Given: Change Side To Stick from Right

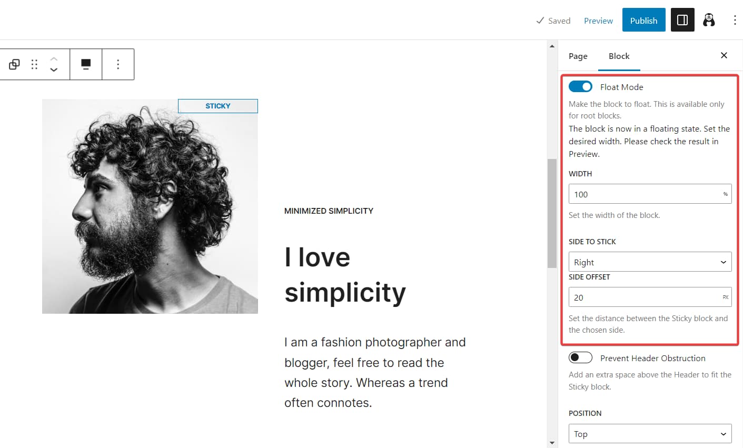Looking at the screenshot, I should tap(650, 262).
